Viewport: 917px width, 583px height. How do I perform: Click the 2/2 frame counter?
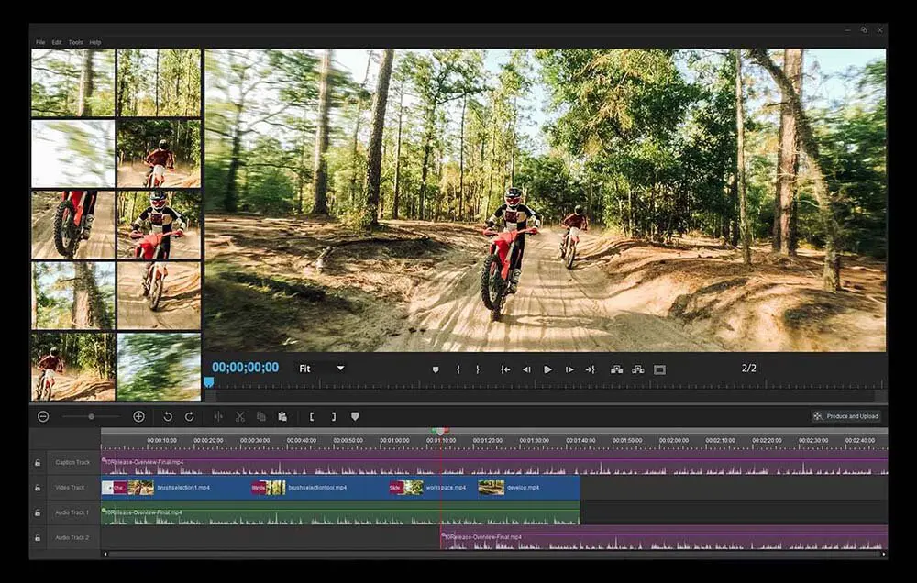tap(748, 368)
